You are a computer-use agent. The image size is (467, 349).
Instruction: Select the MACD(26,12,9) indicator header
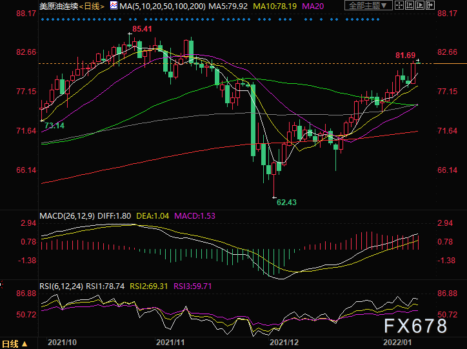67,216
